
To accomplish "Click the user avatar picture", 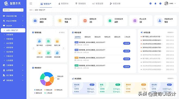I will 166,4.
